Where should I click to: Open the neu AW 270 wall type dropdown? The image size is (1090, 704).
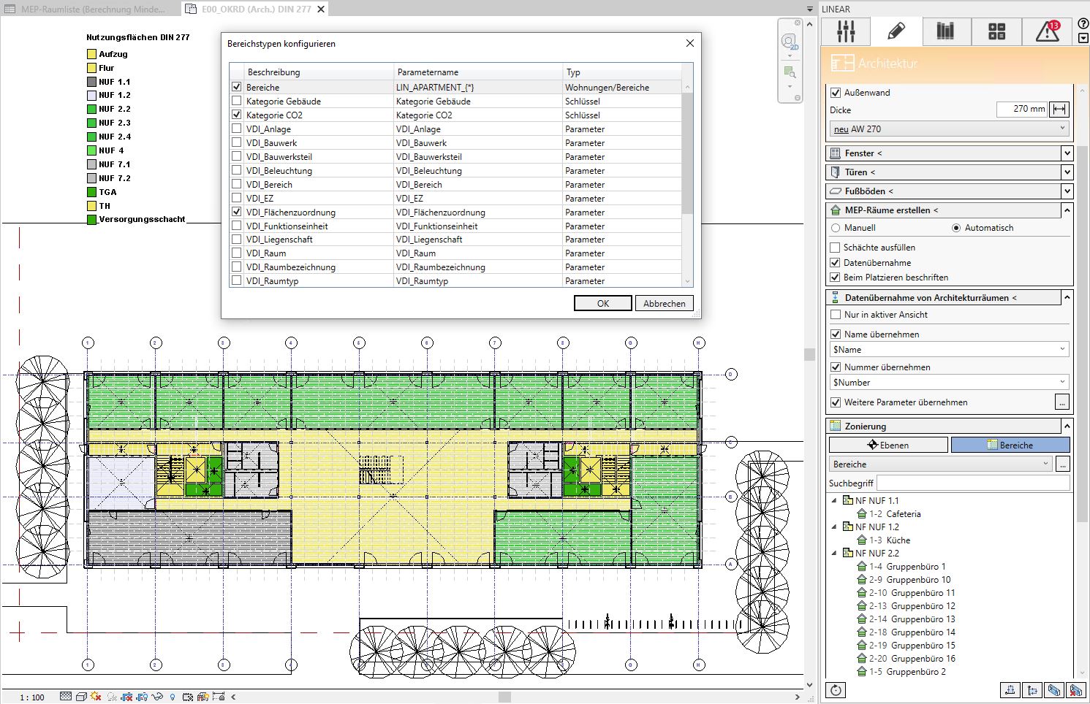tap(950, 129)
